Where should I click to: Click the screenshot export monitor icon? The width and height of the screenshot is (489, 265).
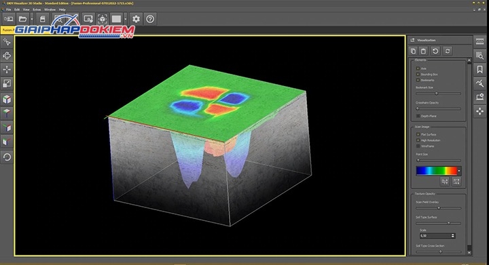point(88,19)
